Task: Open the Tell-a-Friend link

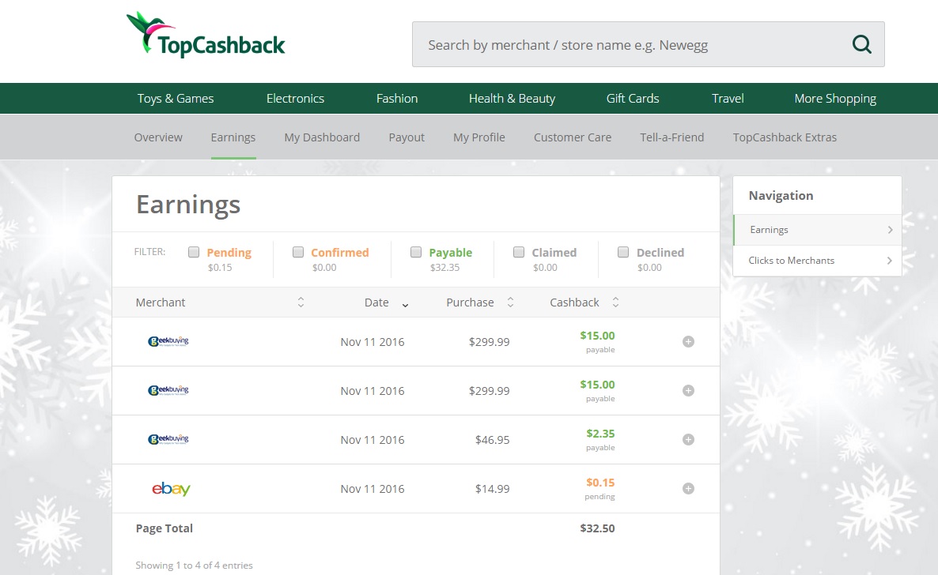Action: point(671,137)
